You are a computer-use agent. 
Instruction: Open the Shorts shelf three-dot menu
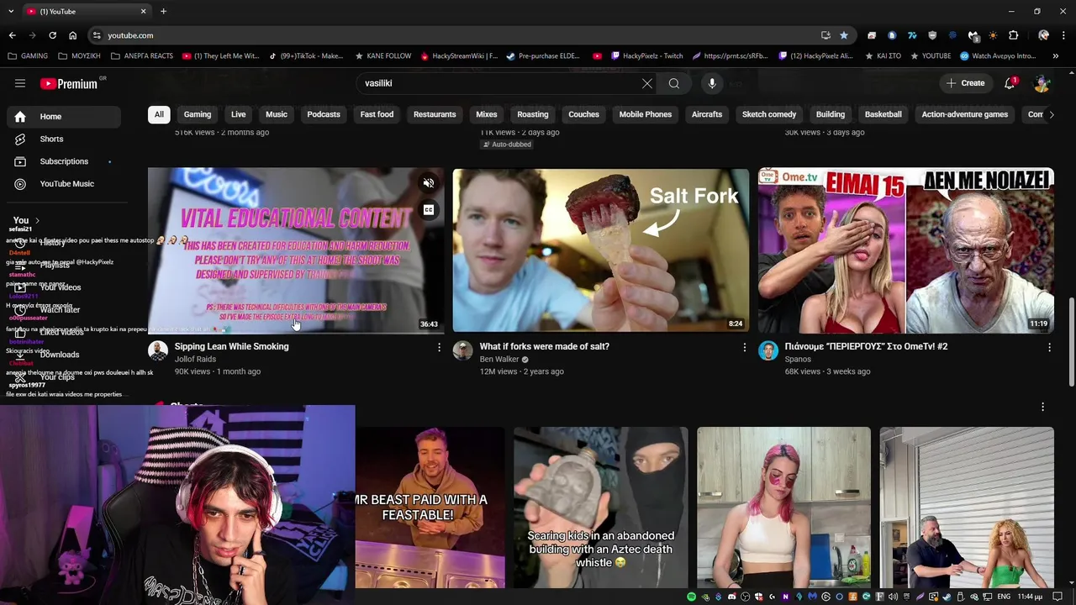(x=1043, y=407)
